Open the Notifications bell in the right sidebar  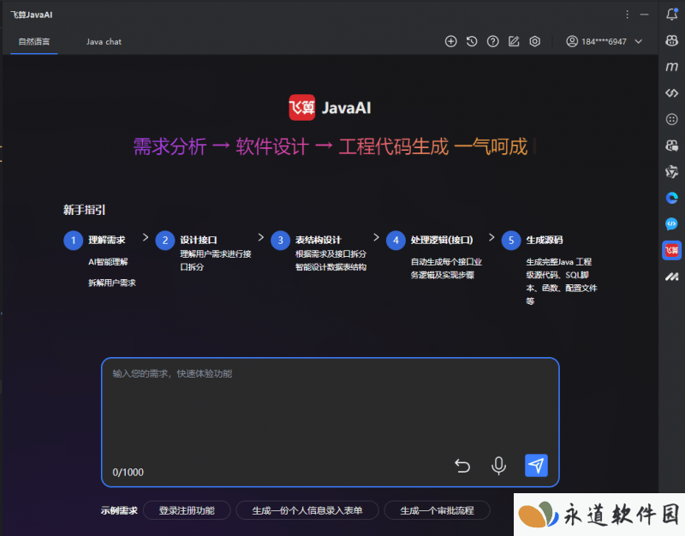pyautogui.click(x=672, y=14)
